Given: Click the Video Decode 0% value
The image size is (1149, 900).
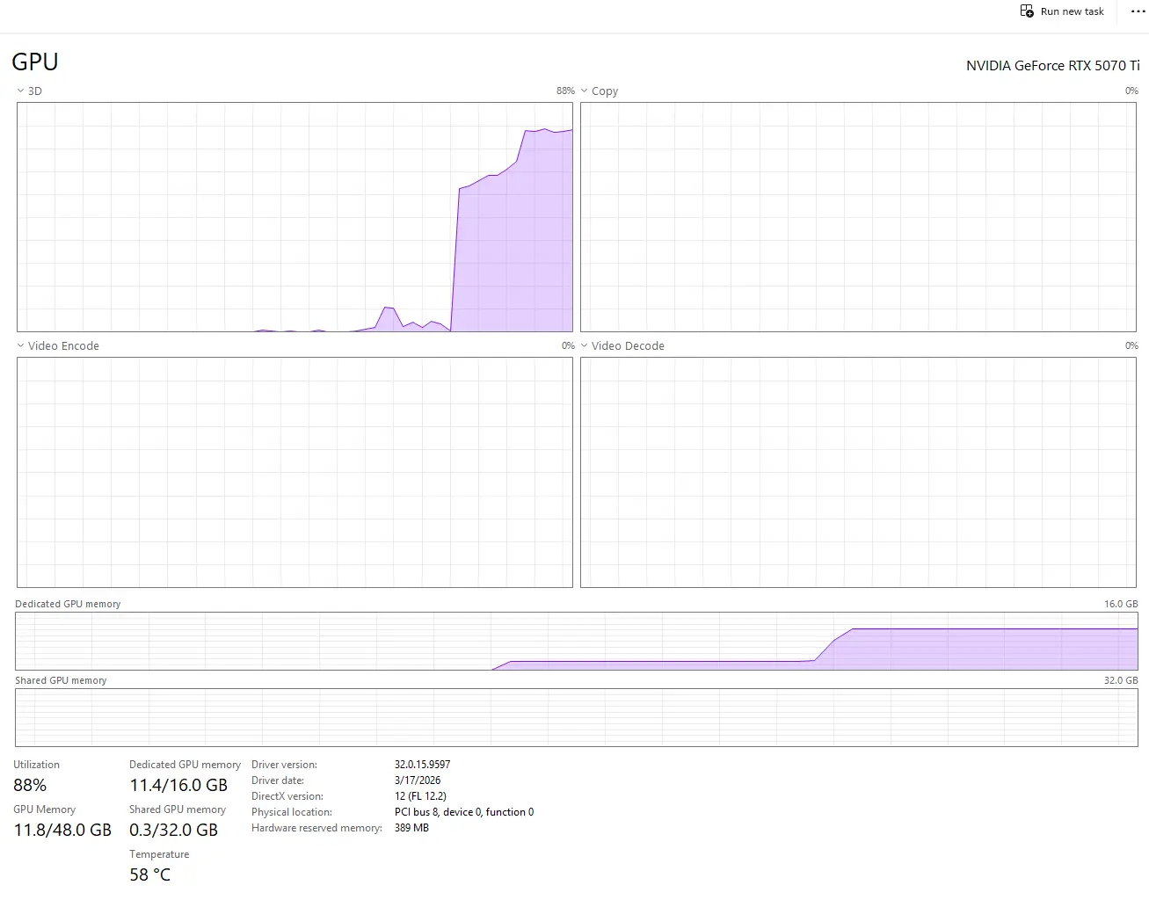Looking at the screenshot, I should point(1131,345).
